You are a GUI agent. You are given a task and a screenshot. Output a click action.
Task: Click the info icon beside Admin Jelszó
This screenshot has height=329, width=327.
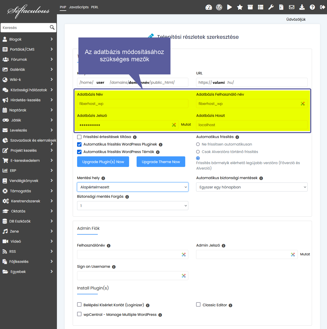pyautogui.click(x=224, y=246)
